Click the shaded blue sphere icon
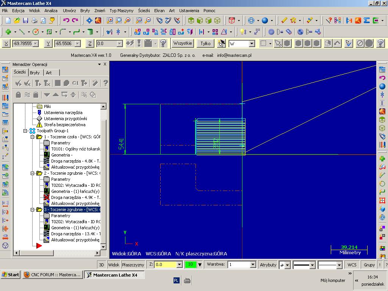388x291 pixels. (x=265, y=20)
